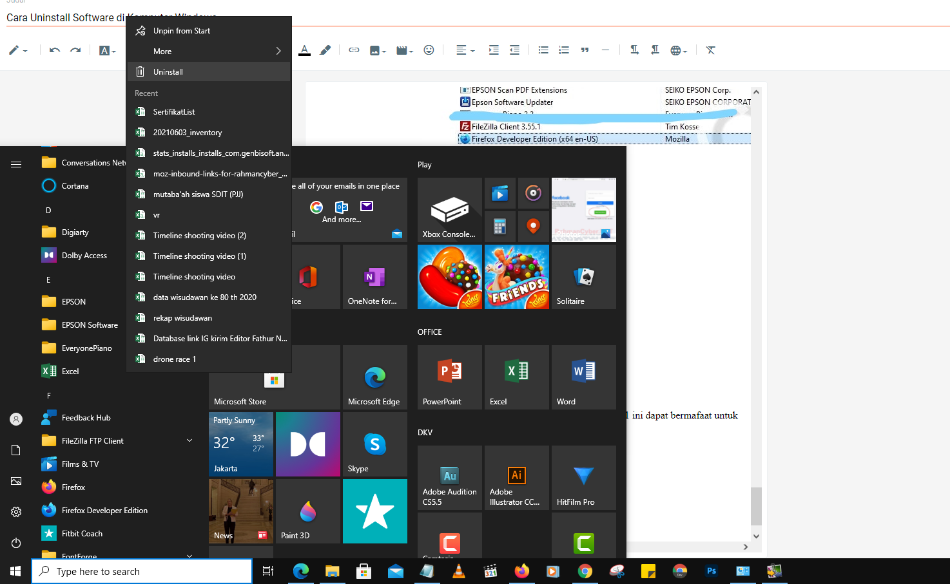This screenshot has height=584, width=950.
Task: Apply numbered list formatting
Action: 564,50
